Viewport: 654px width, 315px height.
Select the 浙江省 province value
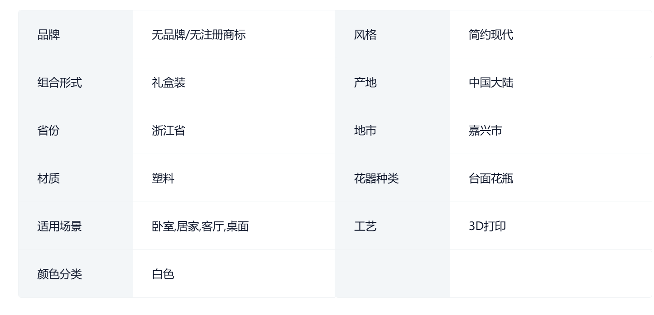[168, 131]
